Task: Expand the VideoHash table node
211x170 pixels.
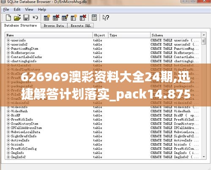Action: (x=8, y=111)
